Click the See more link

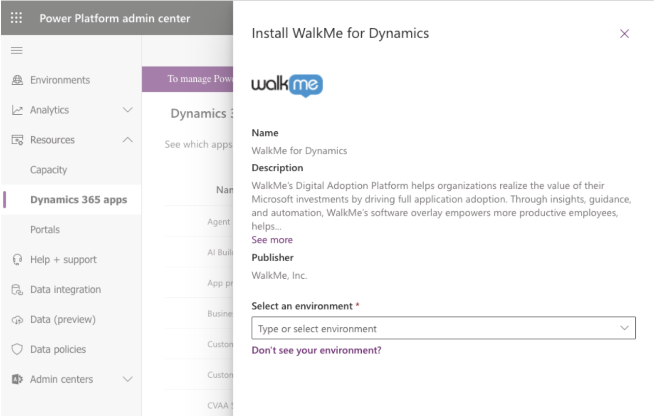pos(272,240)
